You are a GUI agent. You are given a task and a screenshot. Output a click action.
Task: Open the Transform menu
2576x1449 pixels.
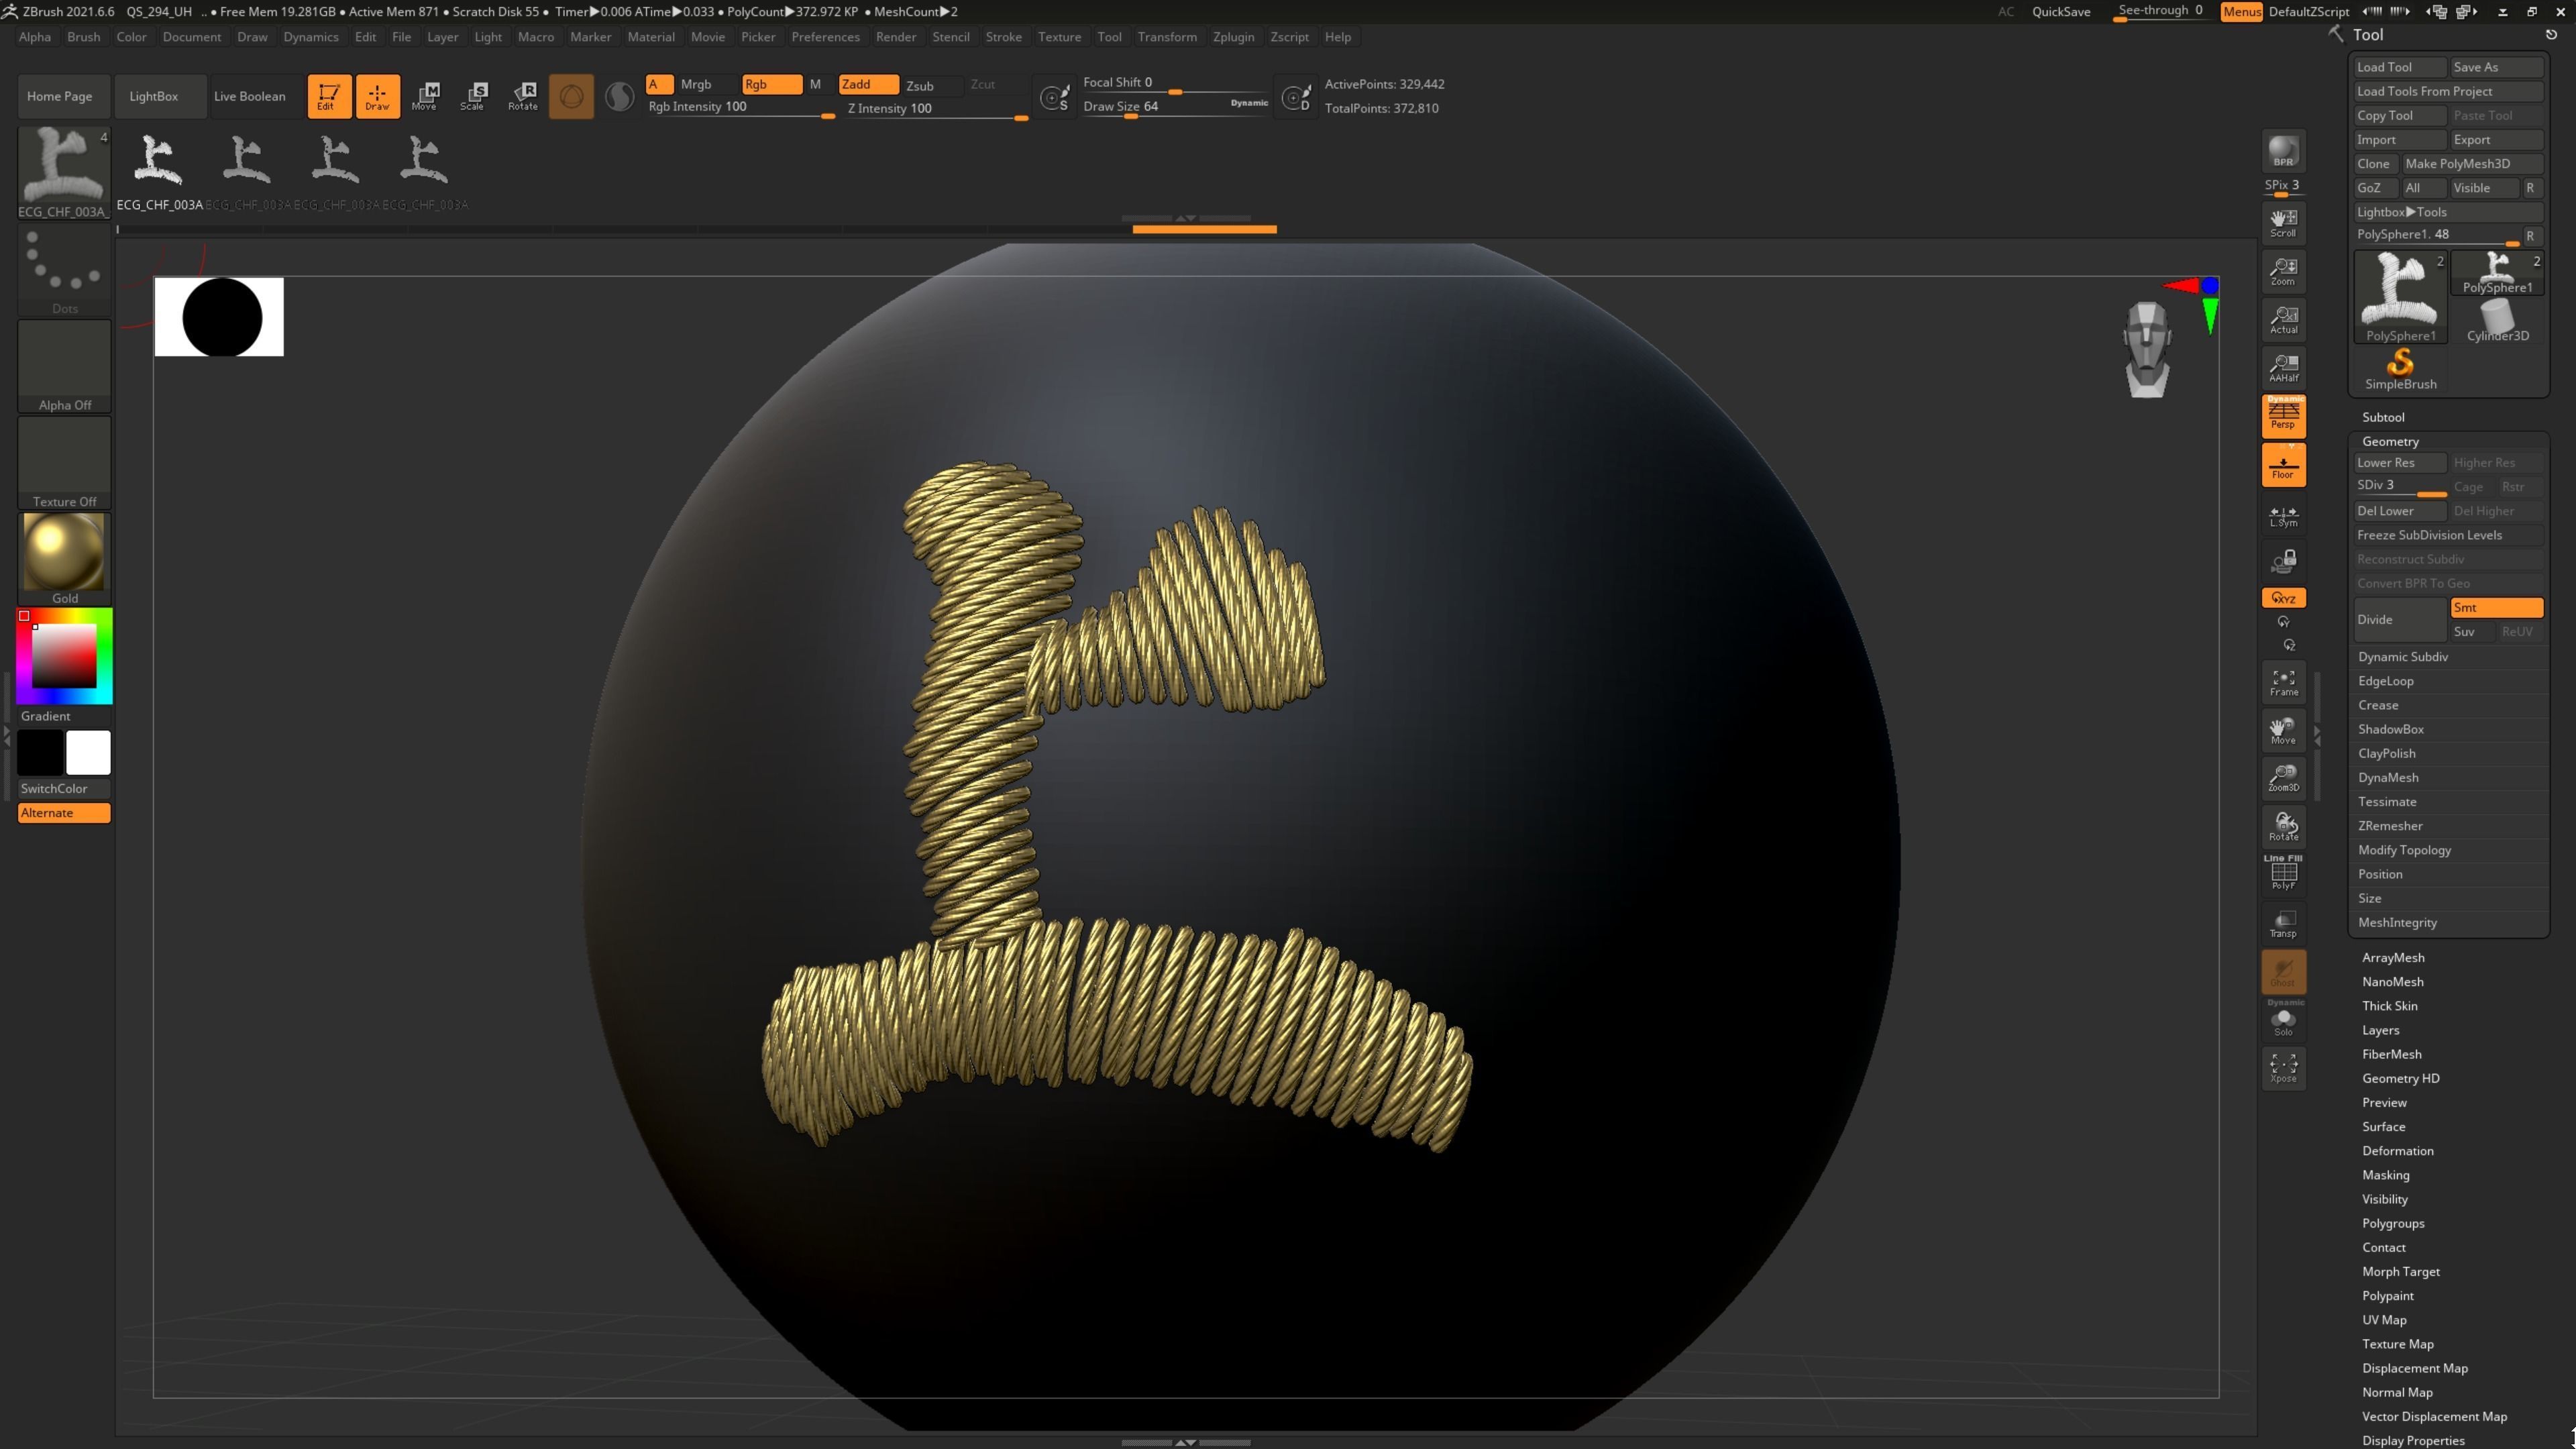1166,37
